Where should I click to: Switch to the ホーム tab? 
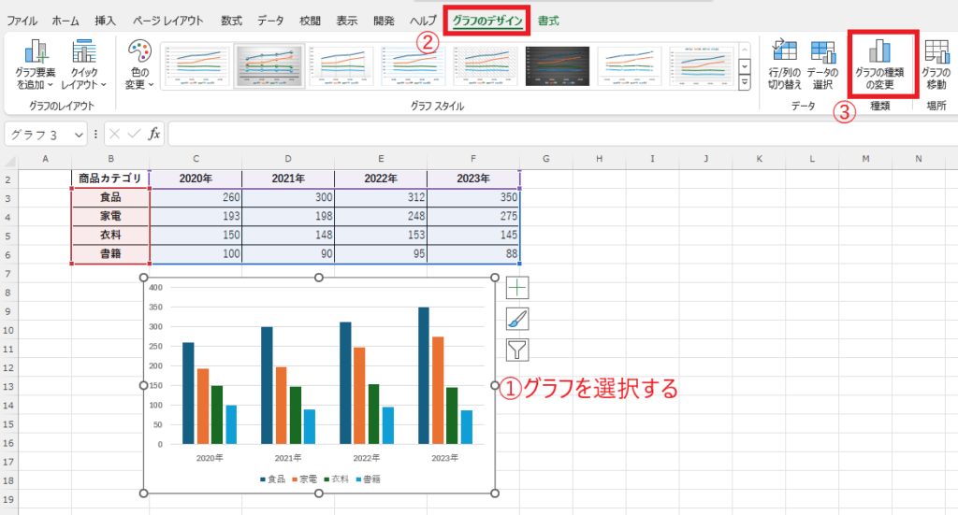point(65,21)
